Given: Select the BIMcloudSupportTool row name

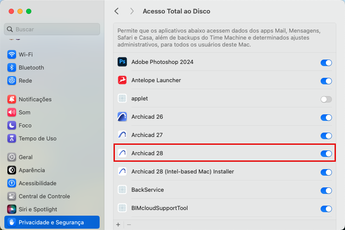Looking at the screenshot, I should click(x=160, y=208).
